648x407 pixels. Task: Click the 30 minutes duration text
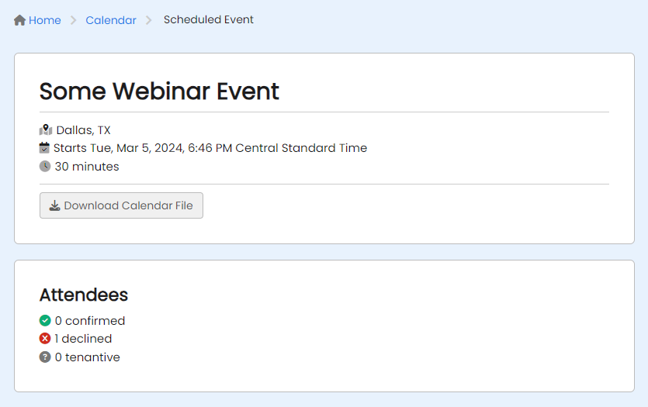tap(86, 166)
